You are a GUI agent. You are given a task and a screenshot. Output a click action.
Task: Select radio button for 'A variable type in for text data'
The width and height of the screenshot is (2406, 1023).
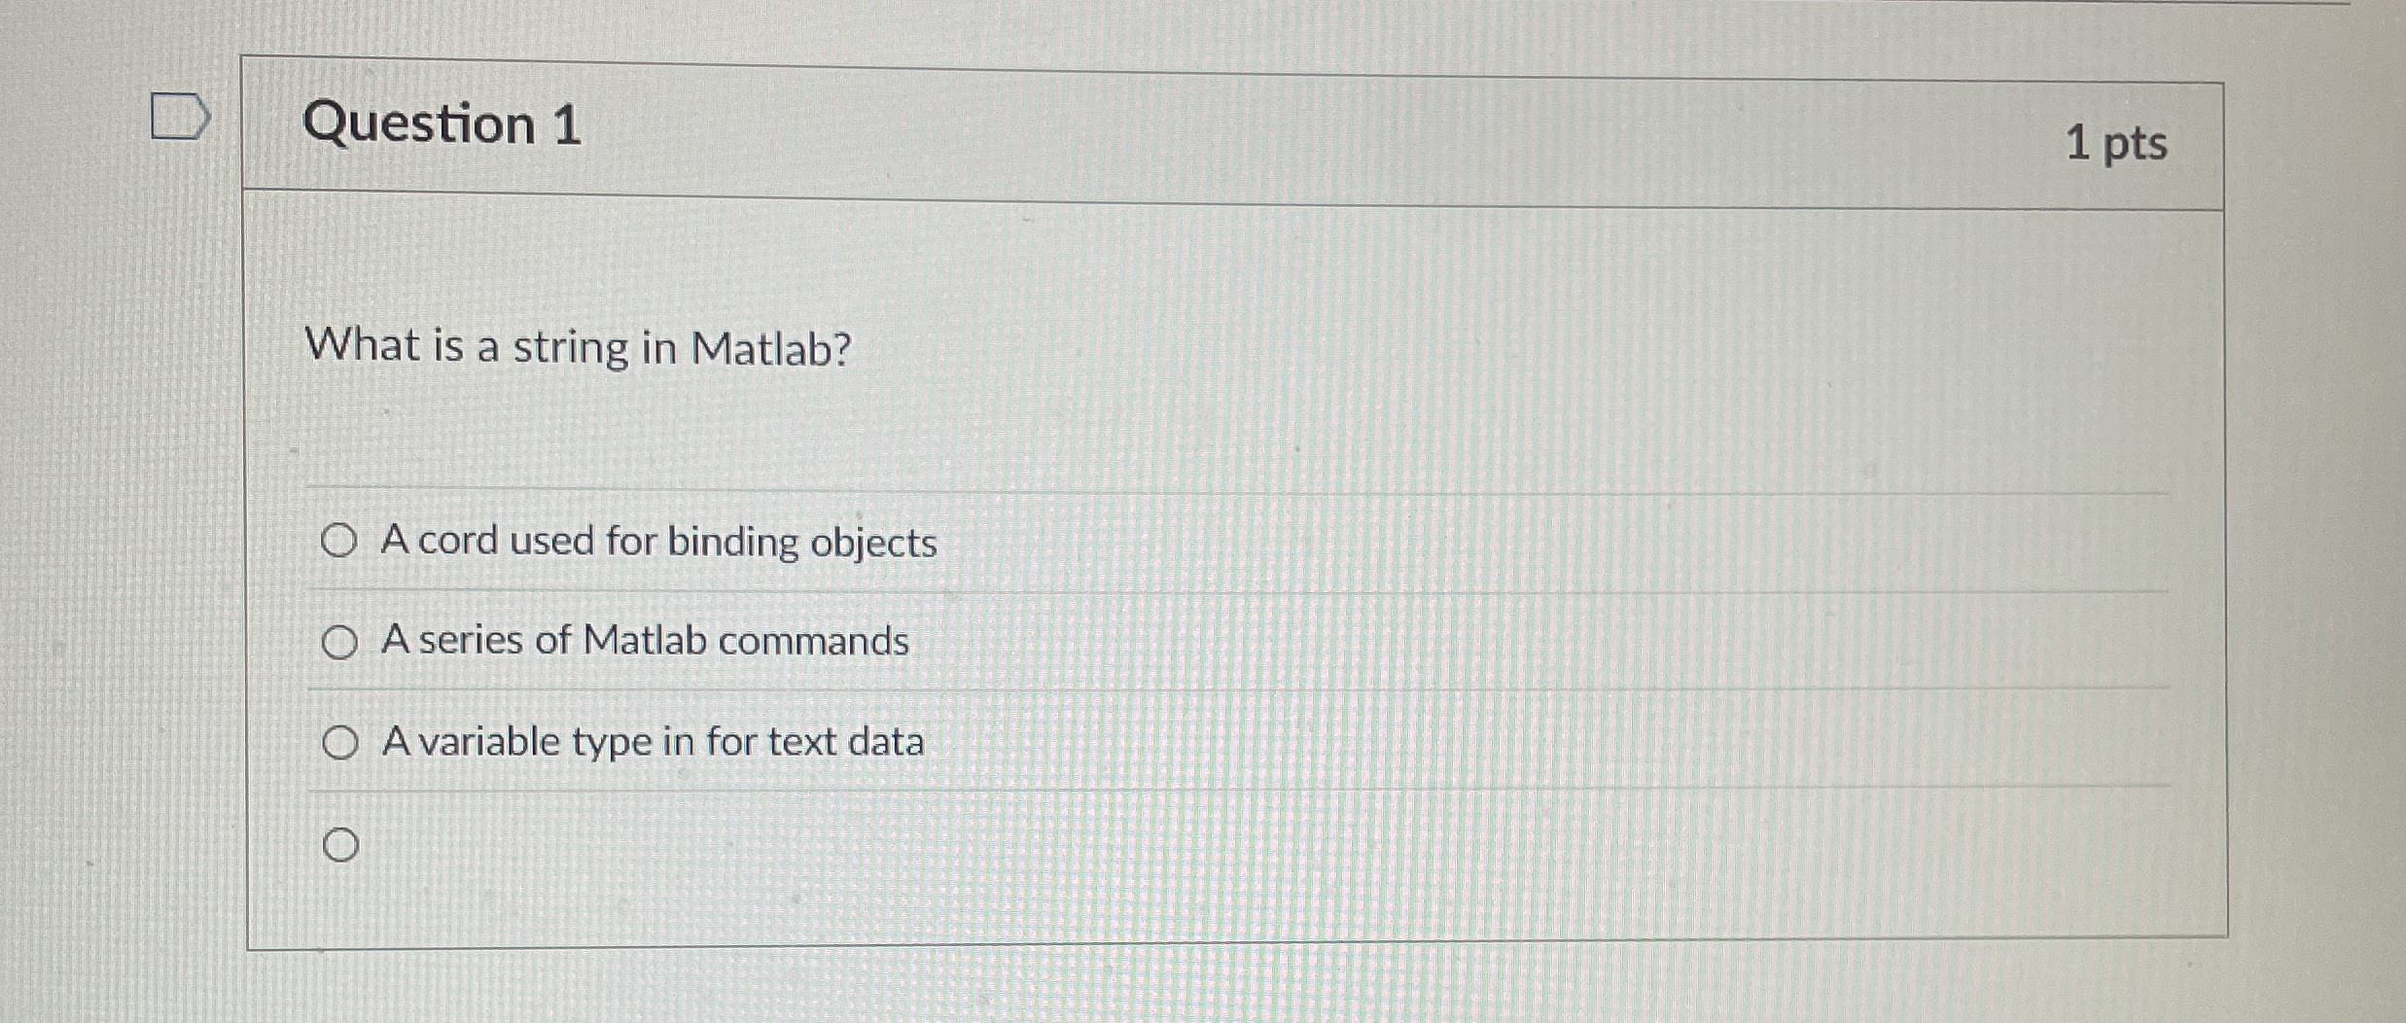pos(340,742)
